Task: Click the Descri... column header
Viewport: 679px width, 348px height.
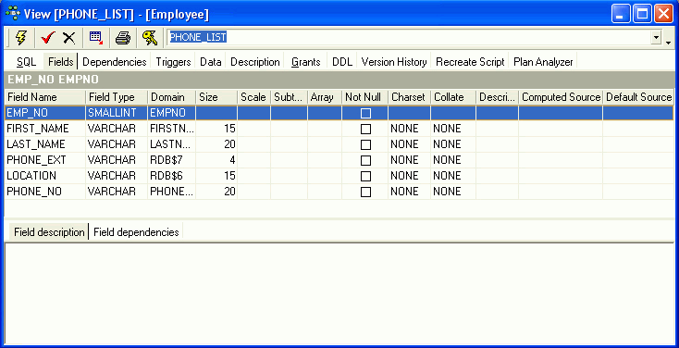Action: pos(497,97)
